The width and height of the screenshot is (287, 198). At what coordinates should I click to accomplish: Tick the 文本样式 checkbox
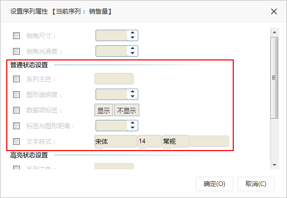click(x=17, y=141)
